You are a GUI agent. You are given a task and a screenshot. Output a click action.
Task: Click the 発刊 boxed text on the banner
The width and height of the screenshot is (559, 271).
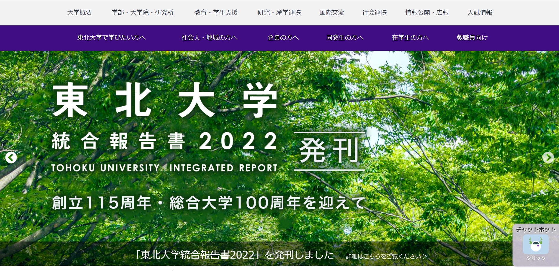(329, 151)
